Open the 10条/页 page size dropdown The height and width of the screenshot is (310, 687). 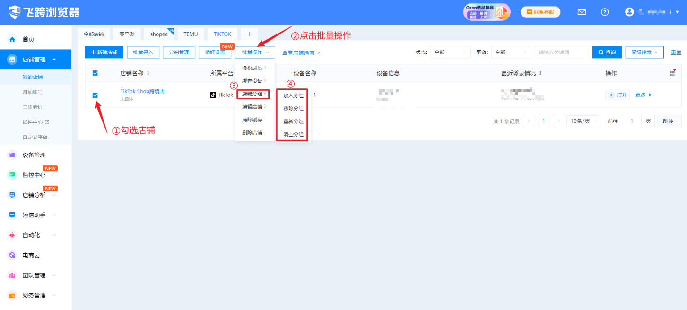coord(583,121)
